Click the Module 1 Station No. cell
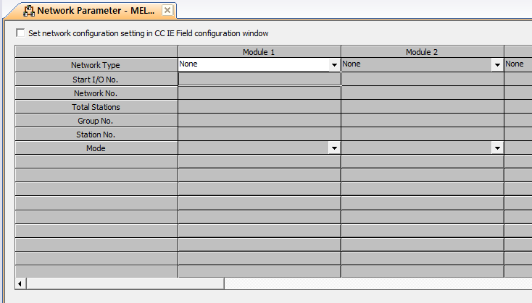 [x=259, y=135]
